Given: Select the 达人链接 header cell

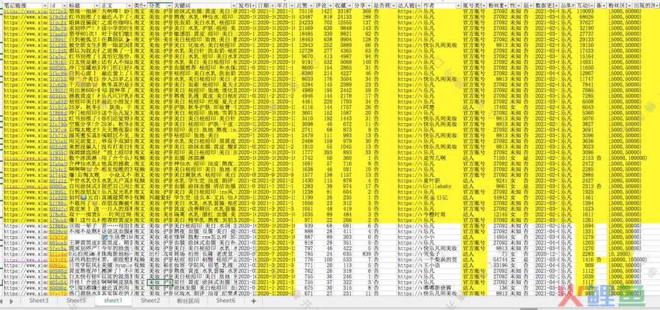Looking at the screenshot, I should coord(409,6).
